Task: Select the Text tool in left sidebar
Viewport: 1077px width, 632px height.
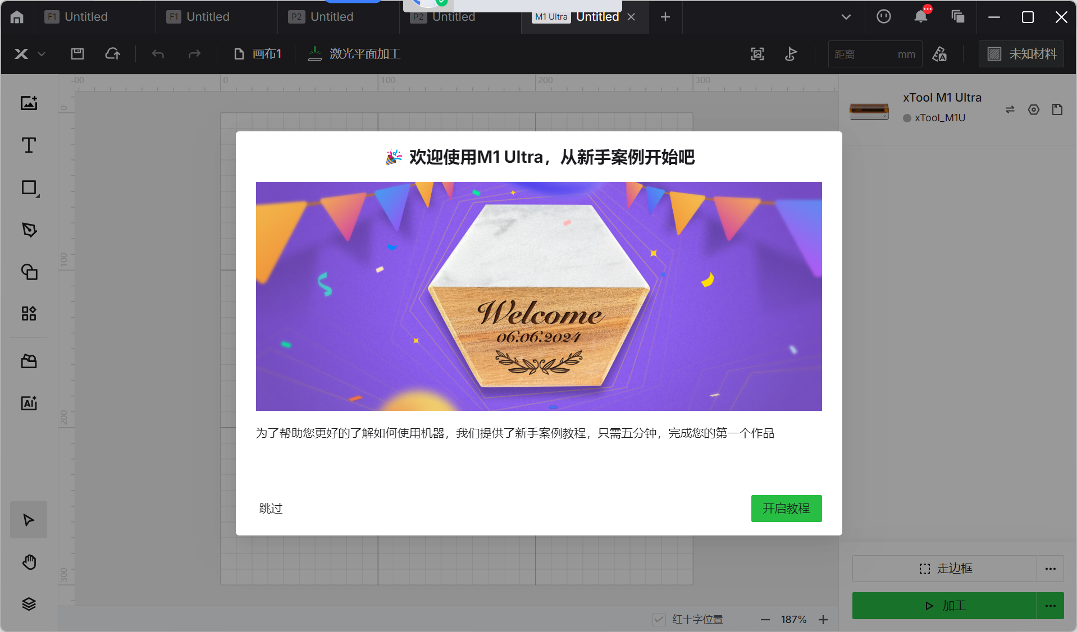Action: 29,145
